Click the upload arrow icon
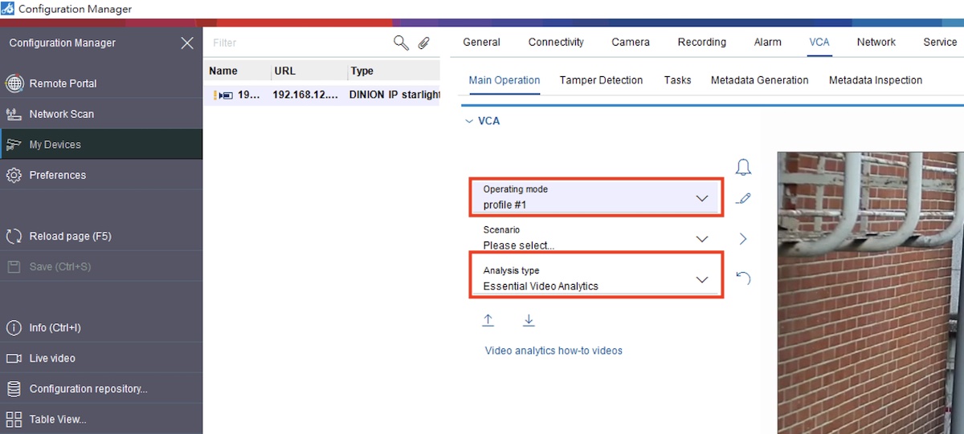The image size is (964, 434). (x=488, y=320)
